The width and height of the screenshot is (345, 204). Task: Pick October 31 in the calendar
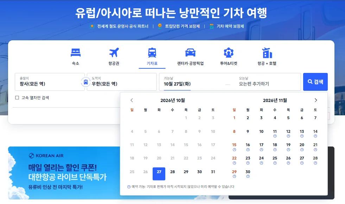213,172
